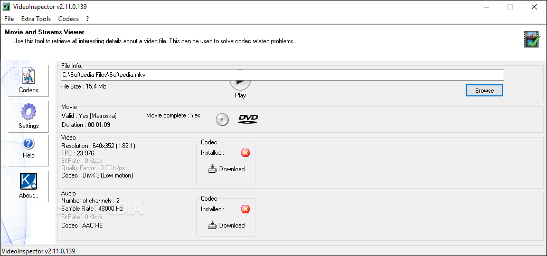547x256 pixels.
Task: Click audio 'Installed :' label
Action: point(212,209)
